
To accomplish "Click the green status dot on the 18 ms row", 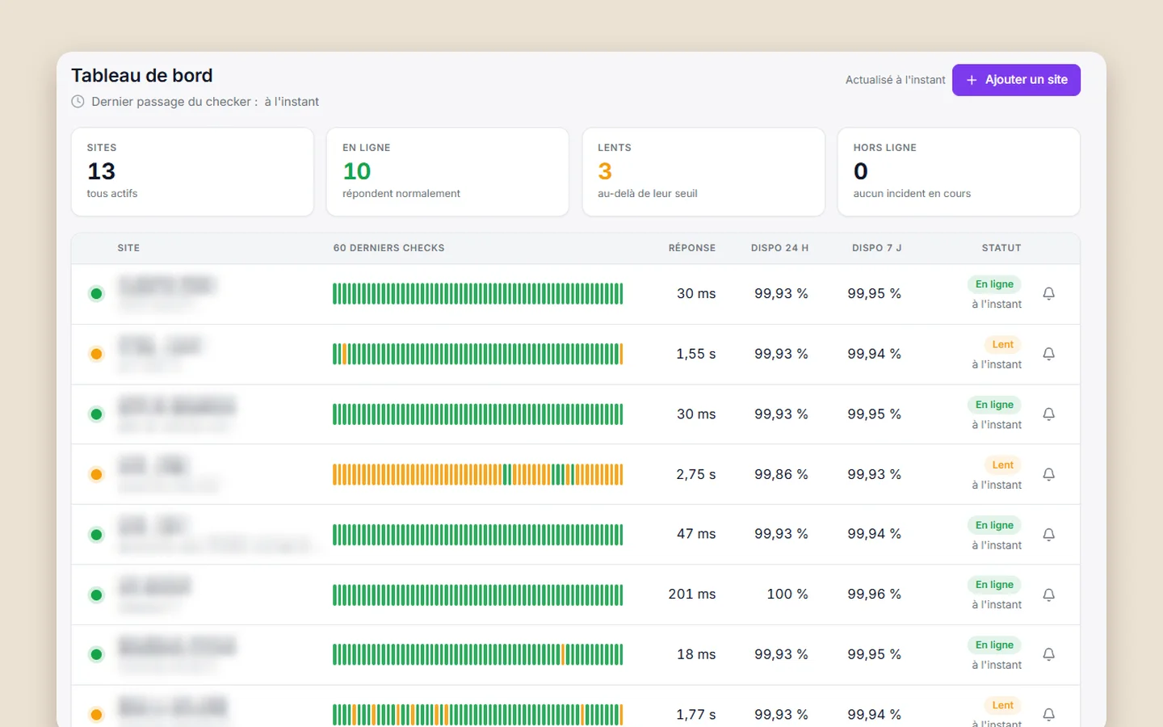I will [96, 654].
